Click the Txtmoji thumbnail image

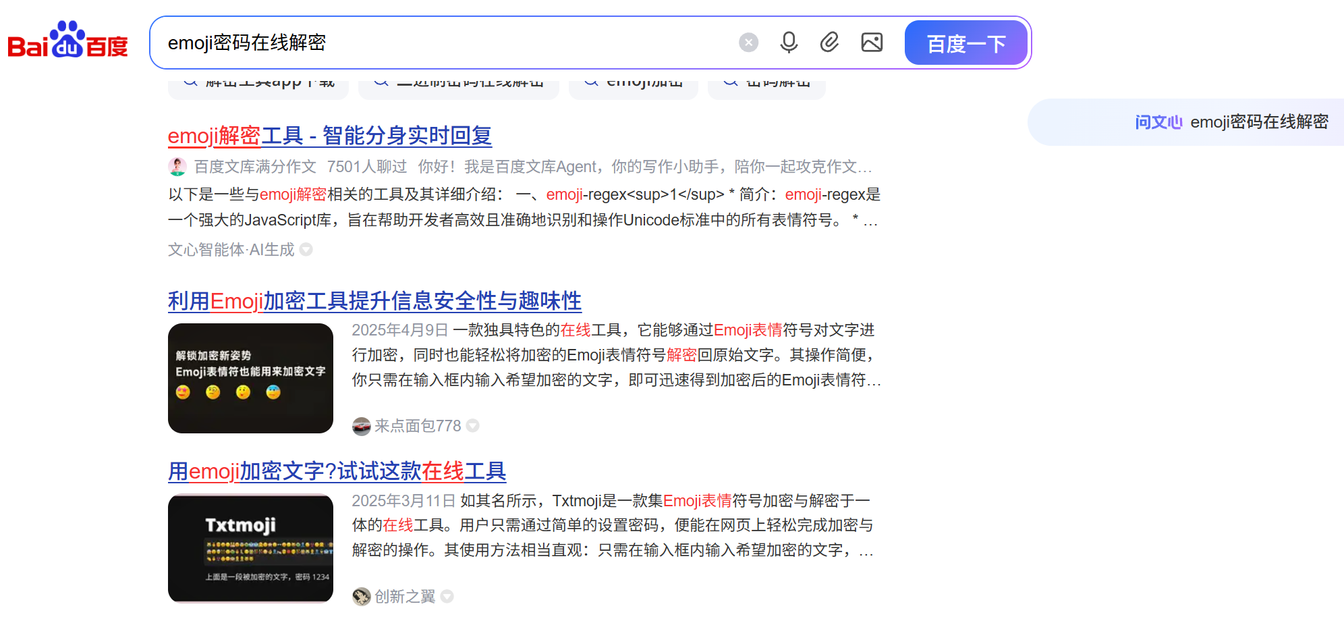coord(250,548)
